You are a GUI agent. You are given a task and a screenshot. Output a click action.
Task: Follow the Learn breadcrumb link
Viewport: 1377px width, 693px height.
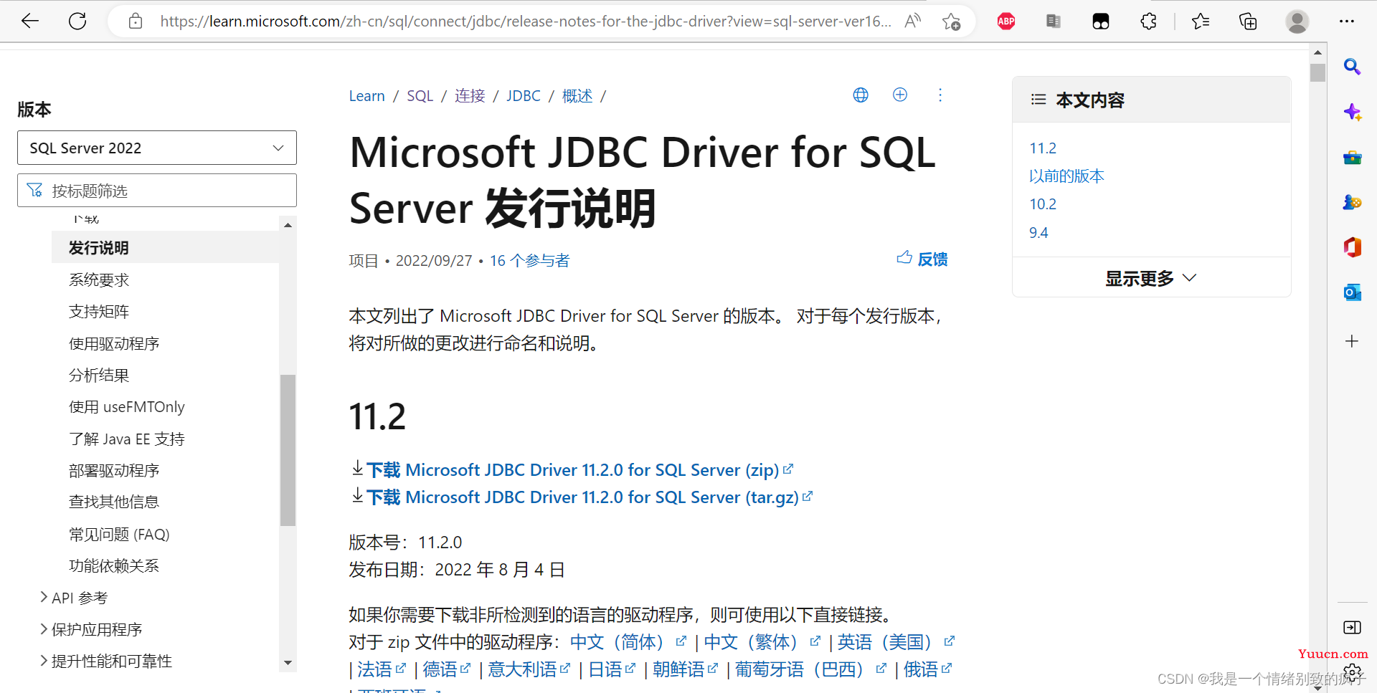(x=366, y=95)
